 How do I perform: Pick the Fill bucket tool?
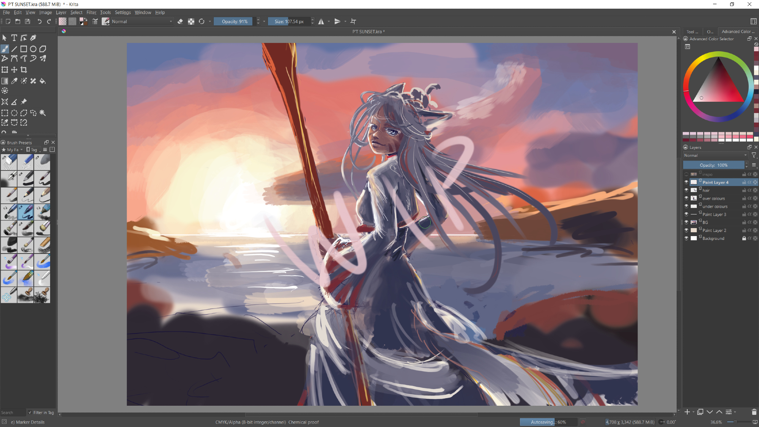pyautogui.click(x=43, y=81)
